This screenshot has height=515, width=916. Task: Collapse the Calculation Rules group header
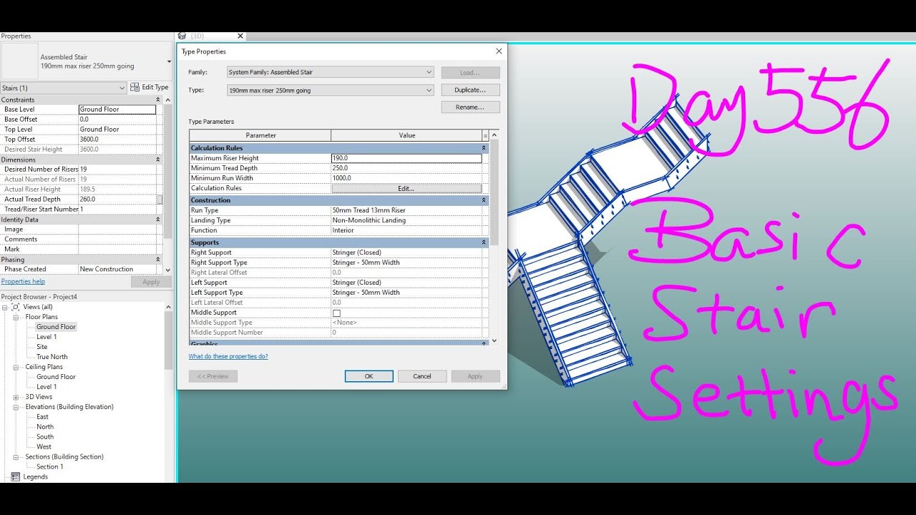click(x=484, y=148)
